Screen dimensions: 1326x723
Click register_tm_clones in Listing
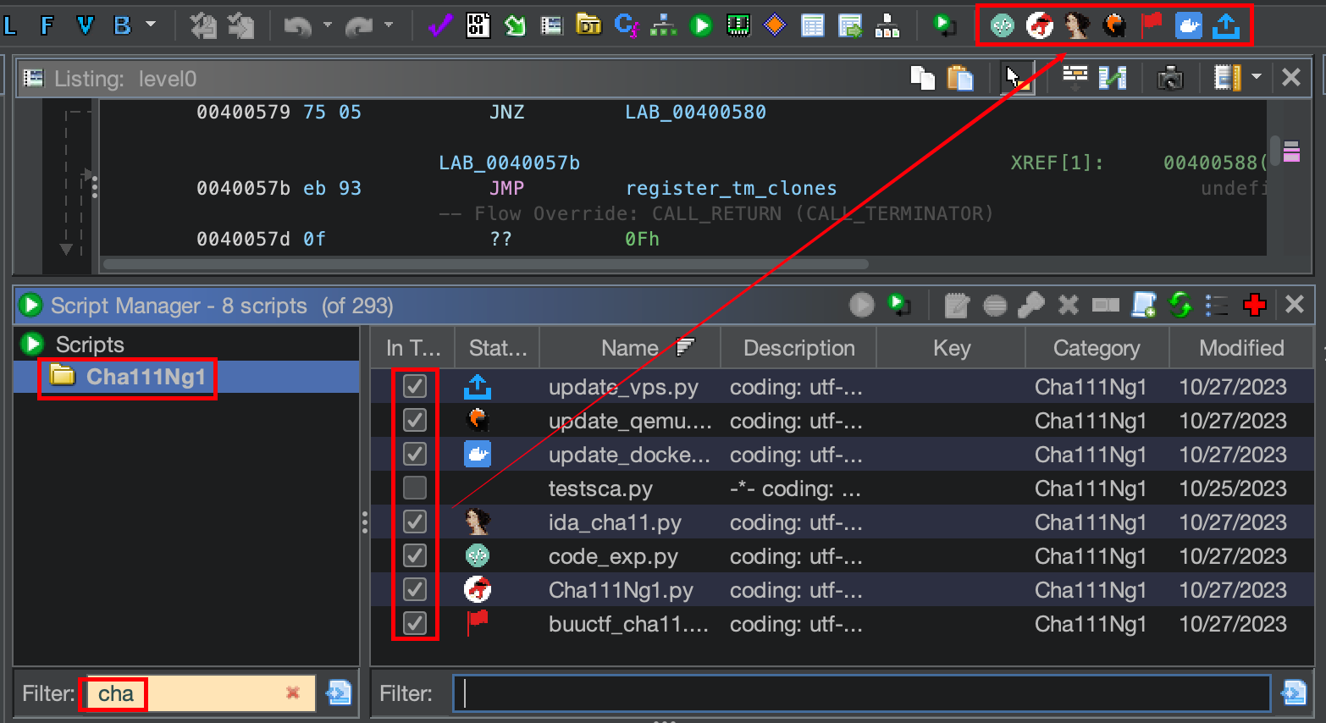[x=731, y=188]
